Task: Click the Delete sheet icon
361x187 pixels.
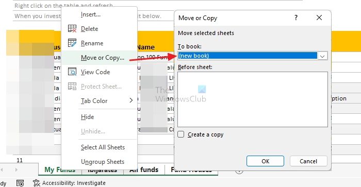Action: point(72,29)
